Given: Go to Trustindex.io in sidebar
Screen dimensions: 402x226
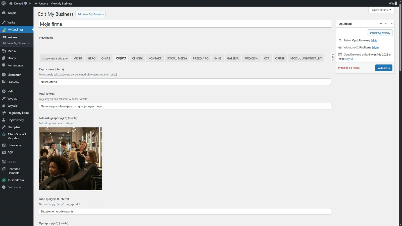Looking at the screenshot, I should click(x=16, y=180).
